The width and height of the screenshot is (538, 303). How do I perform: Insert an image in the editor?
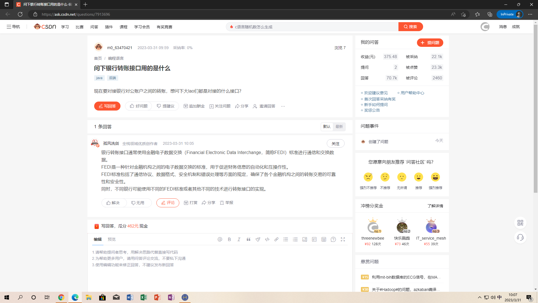[305, 239]
